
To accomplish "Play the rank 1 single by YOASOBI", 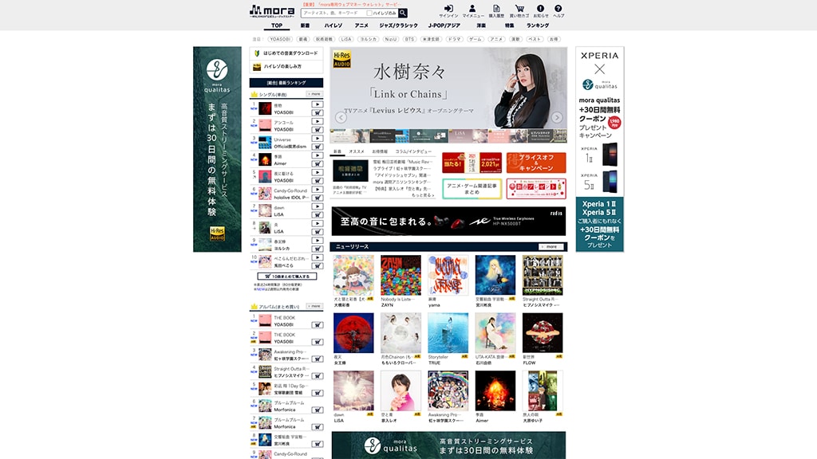I will [x=317, y=104].
